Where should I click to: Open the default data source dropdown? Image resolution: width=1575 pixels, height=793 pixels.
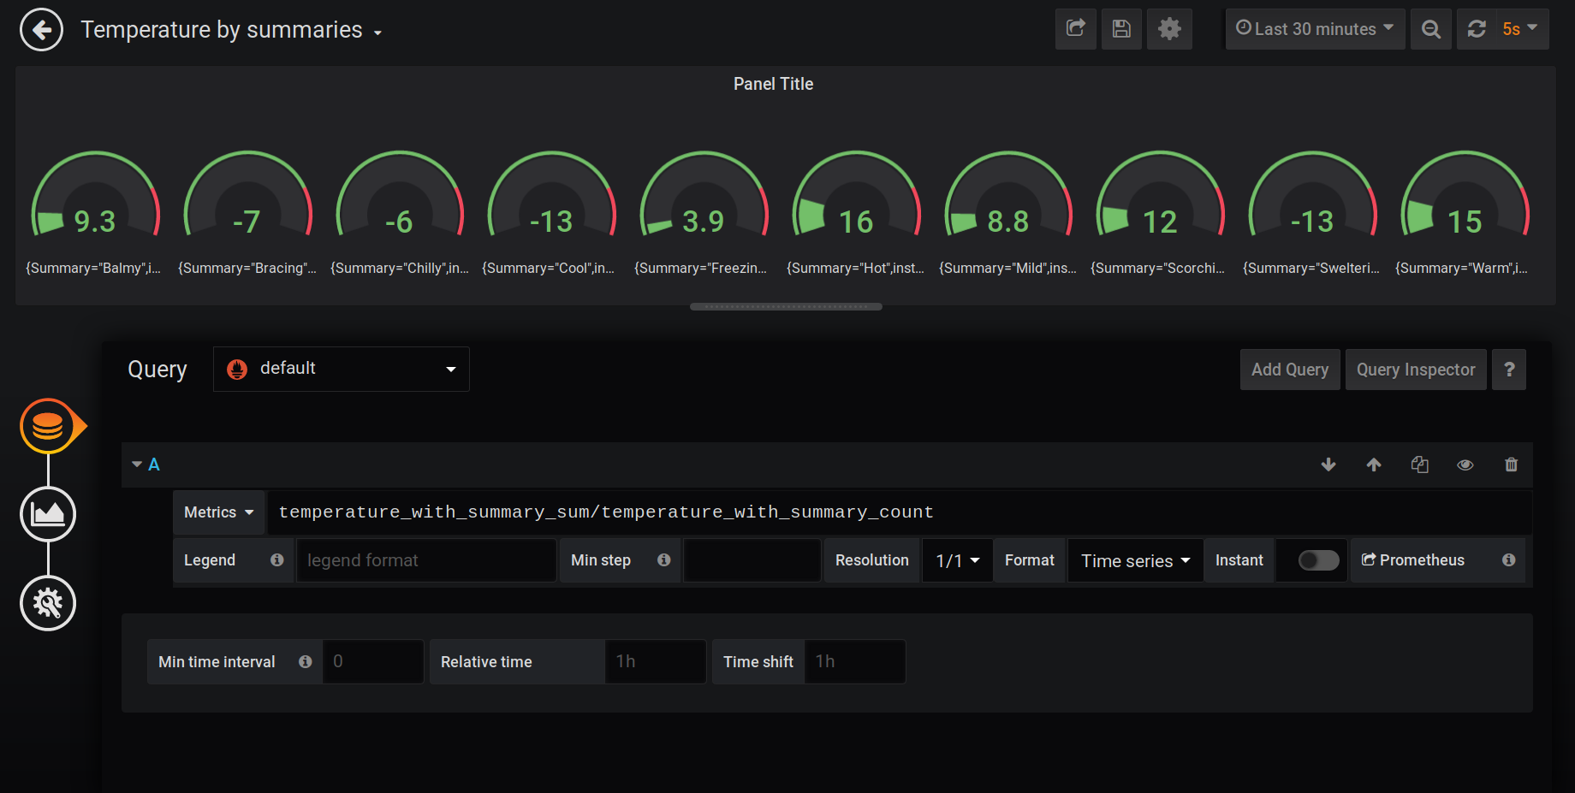click(x=341, y=369)
